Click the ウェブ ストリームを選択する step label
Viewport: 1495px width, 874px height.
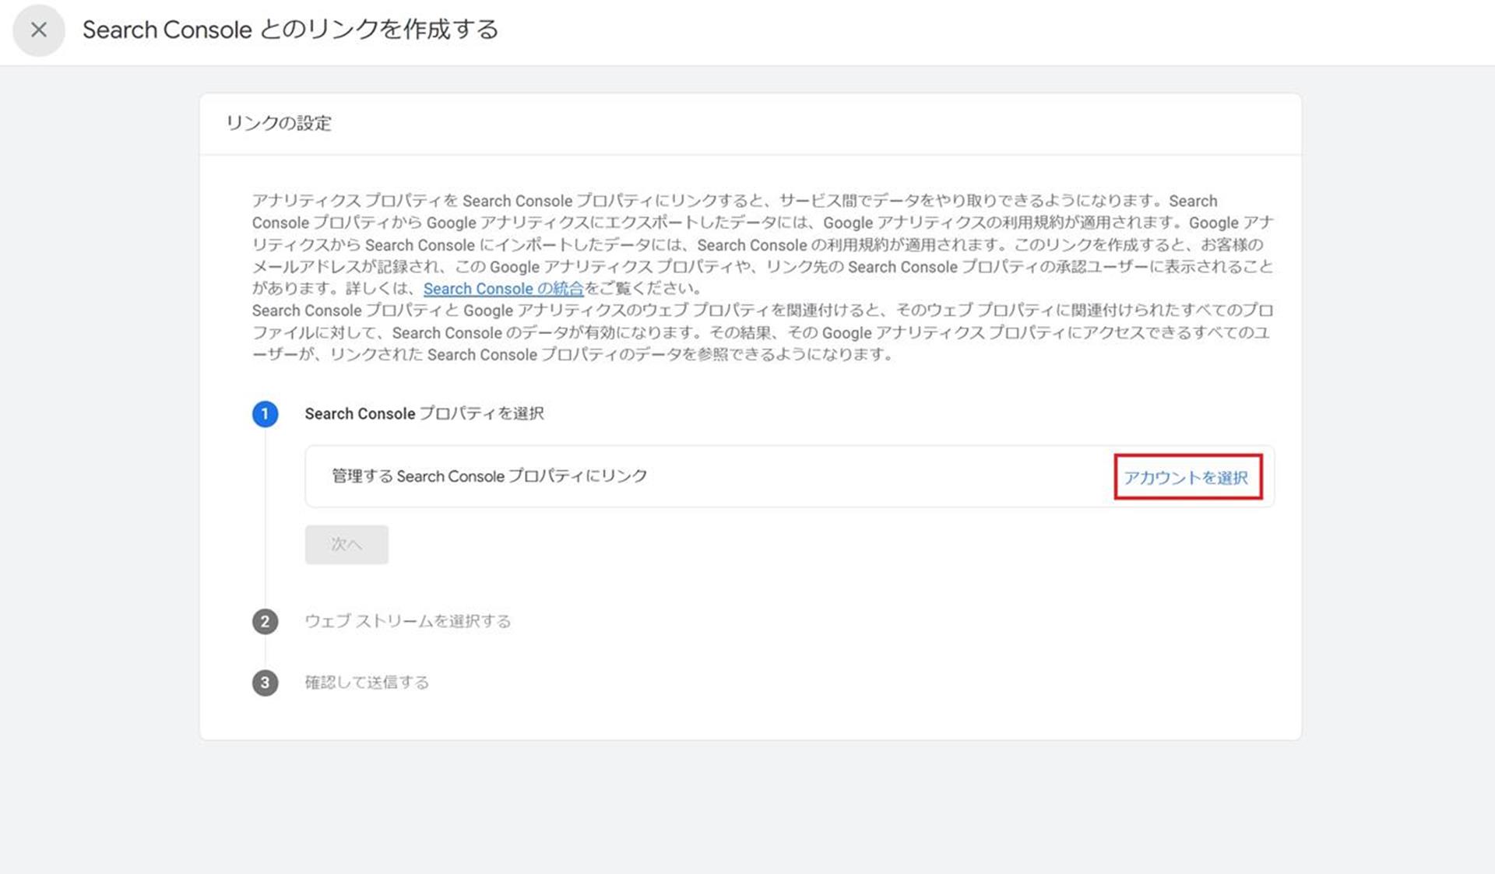click(407, 621)
